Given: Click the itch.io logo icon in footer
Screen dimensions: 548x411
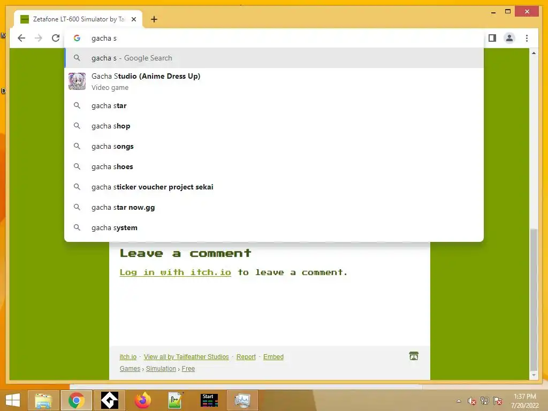Looking at the screenshot, I should [414, 356].
